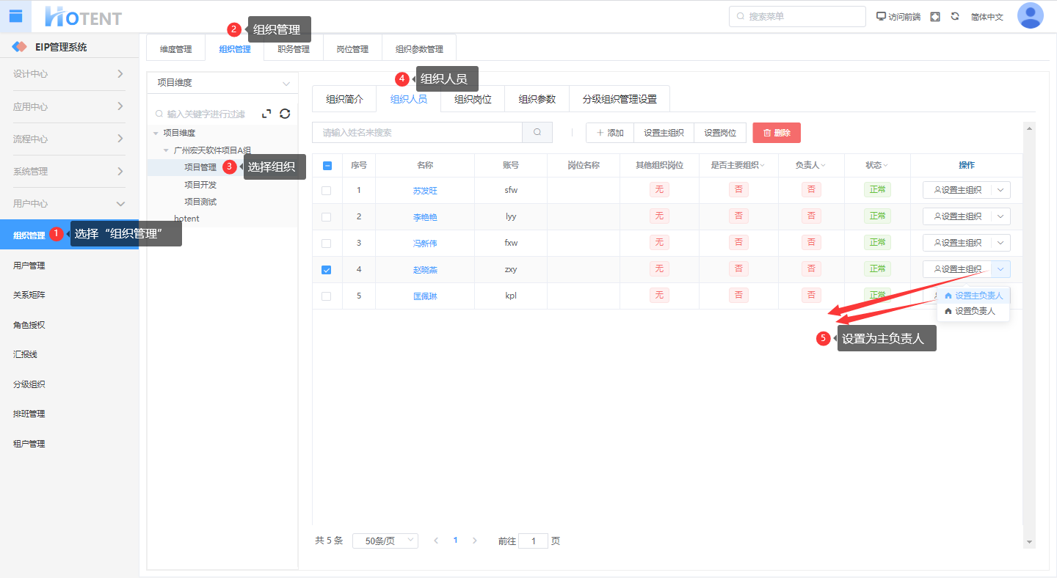Open the 50条/页 page size dropdown
This screenshot has width=1057, height=578.
point(385,541)
